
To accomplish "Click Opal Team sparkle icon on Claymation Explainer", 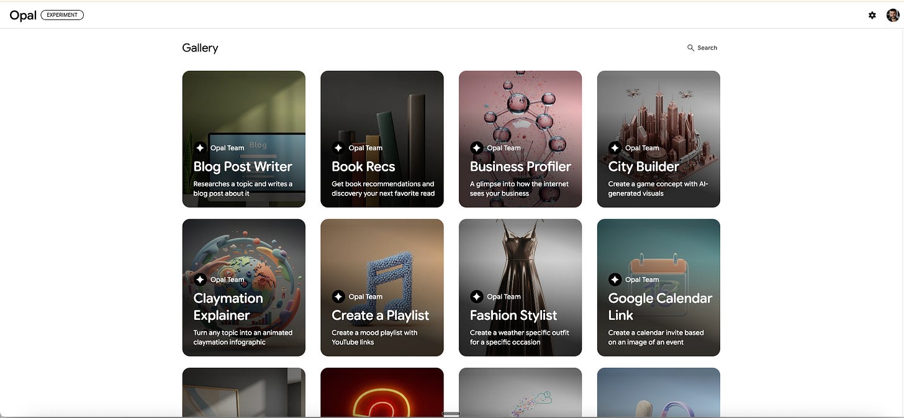I will (x=200, y=279).
